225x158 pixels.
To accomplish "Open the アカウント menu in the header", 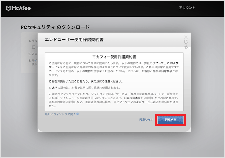I will [187, 8].
